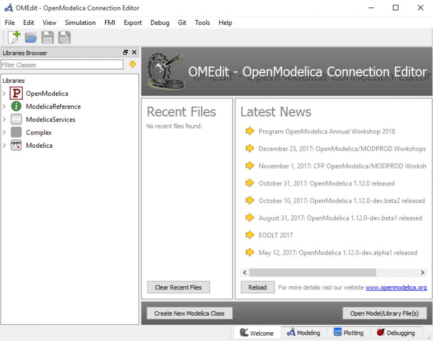Click arrow icon beside October 31, 2017 news
This screenshot has width=433, height=341.
click(x=250, y=183)
